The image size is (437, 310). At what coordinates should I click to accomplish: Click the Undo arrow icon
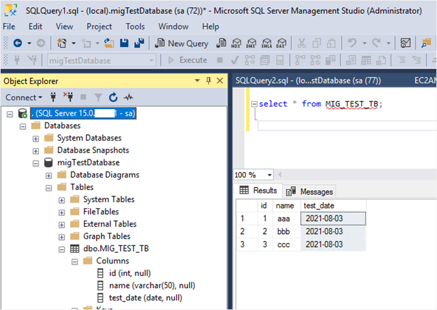(352, 43)
